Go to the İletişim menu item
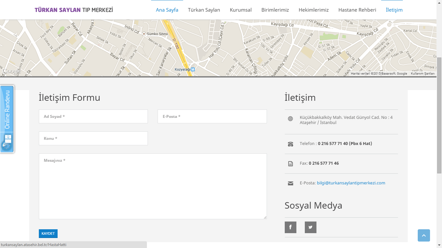Viewport: 442px width, 248px height. click(x=394, y=10)
